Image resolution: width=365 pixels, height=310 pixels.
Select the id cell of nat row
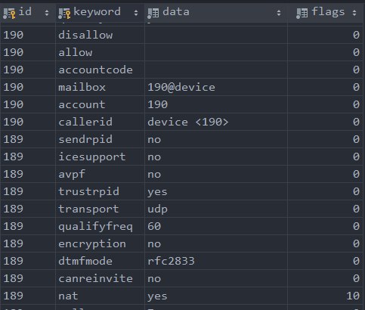[28, 296]
